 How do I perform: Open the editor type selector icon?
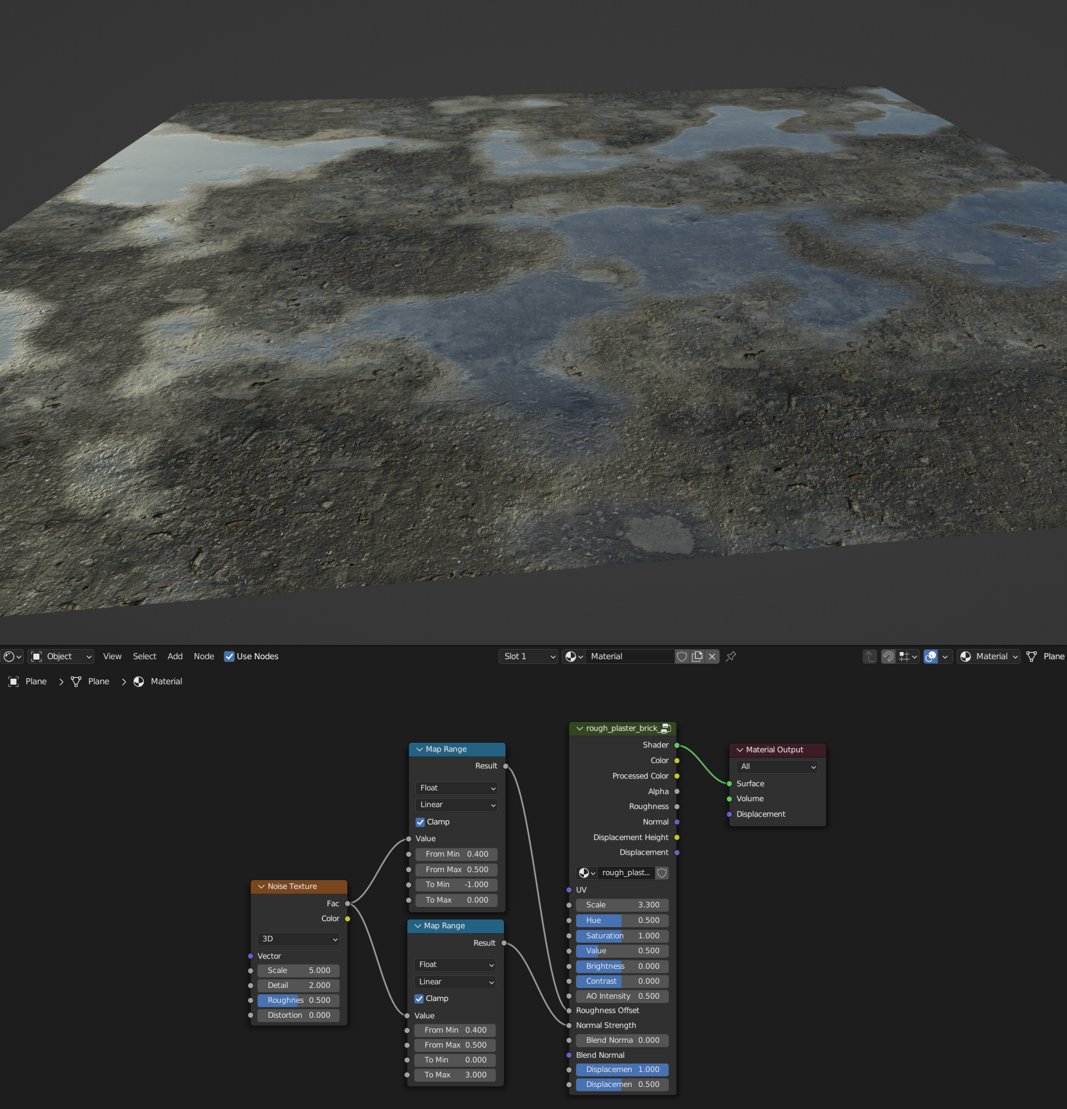coord(12,656)
